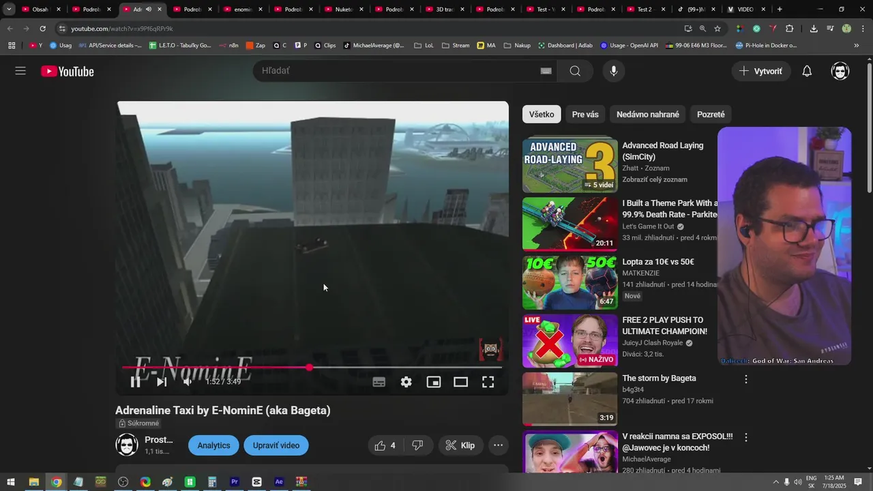Image resolution: width=873 pixels, height=491 pixels.
Task: Open the Vytvoriť create menu
Action: click(761, 71)
